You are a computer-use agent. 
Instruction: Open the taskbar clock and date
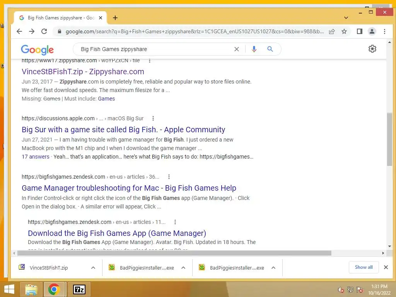click(379, 290)
